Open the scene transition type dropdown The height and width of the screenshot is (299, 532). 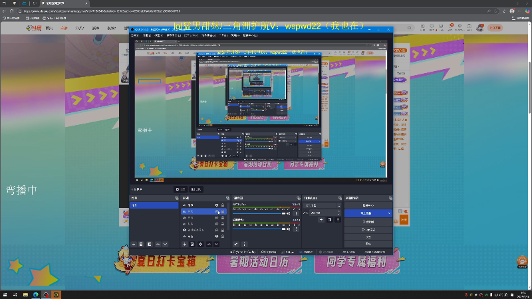pyautogui.click(x=323, y=205)
